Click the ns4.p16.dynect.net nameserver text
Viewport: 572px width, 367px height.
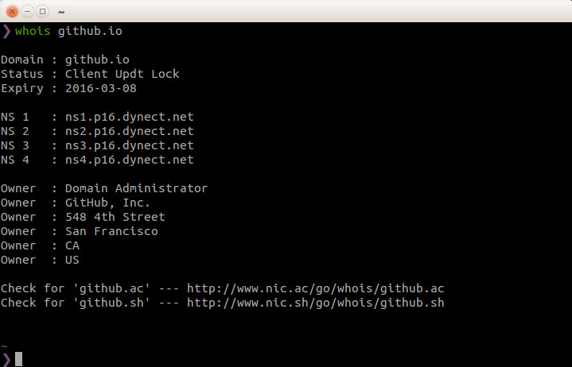click(130, 160)
